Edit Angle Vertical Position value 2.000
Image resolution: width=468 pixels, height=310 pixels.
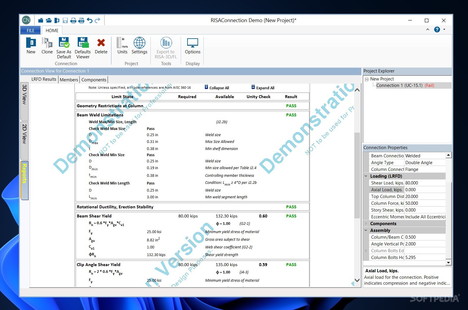coord(425,244)
